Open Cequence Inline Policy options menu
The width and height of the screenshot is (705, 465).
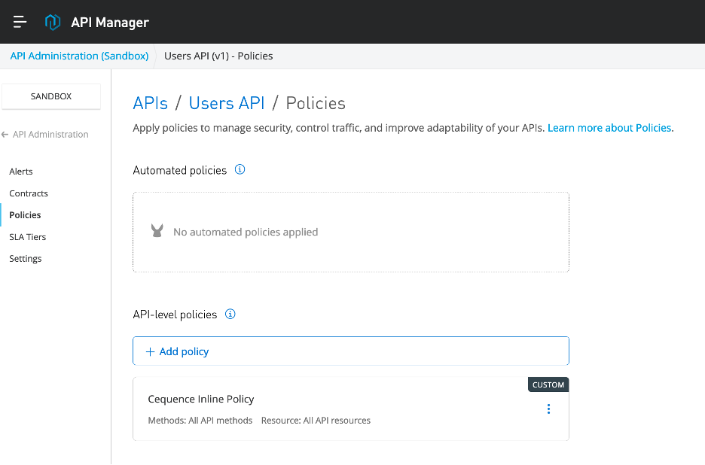click(x=548, y=409)
